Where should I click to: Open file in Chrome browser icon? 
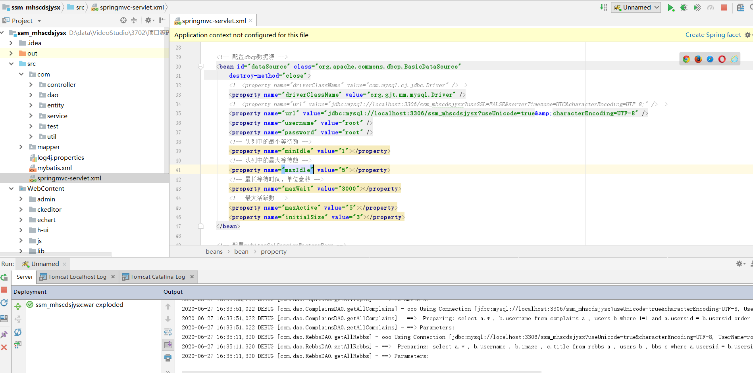(686, 59)
